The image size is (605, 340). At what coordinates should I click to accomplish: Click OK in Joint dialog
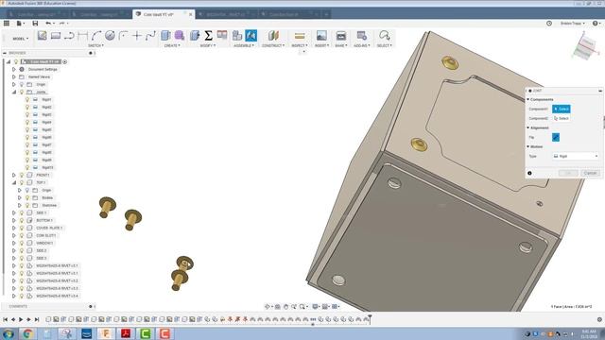[x=568, y=173]
